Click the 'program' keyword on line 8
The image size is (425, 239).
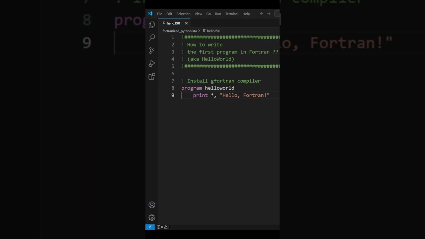(192, 88)
